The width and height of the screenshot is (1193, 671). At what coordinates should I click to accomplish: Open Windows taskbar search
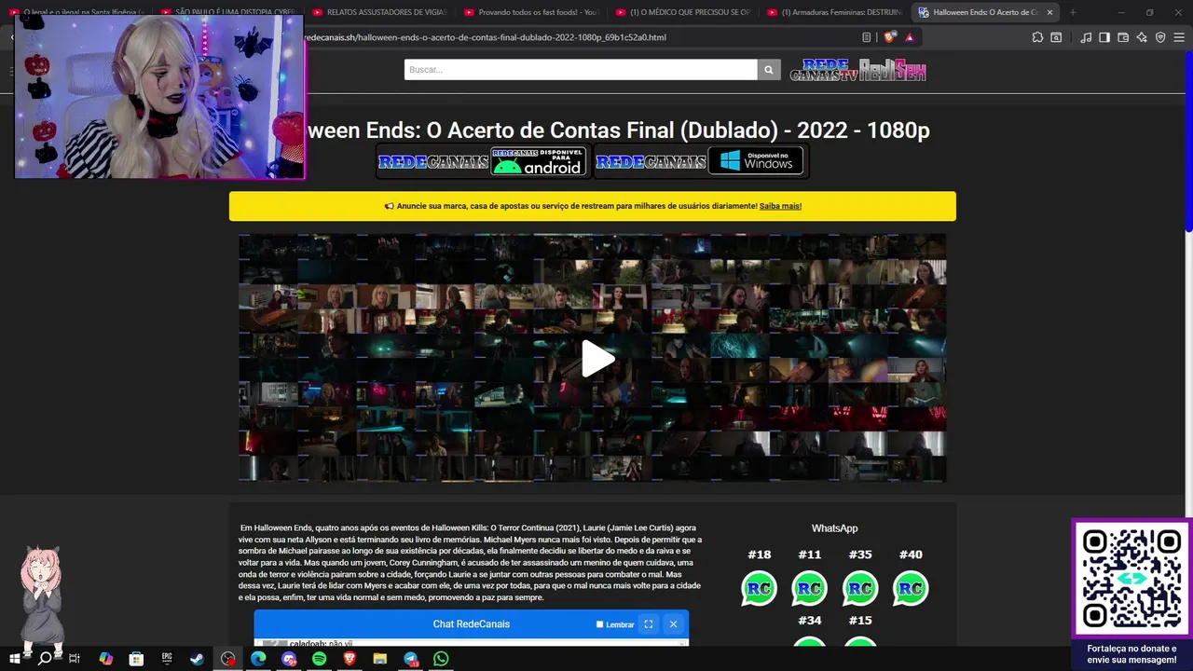[44, 659]
